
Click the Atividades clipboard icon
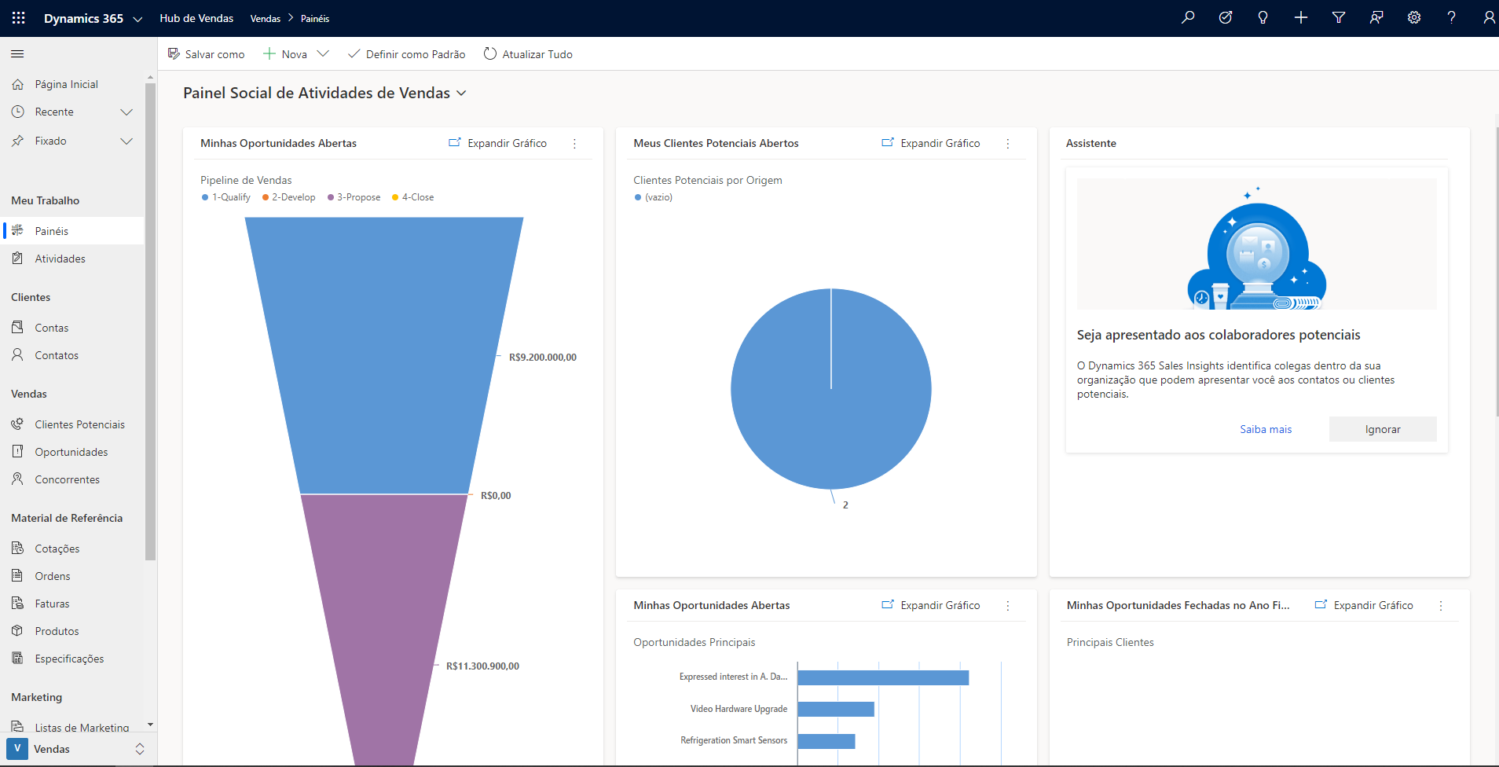[x=17, y=258]
